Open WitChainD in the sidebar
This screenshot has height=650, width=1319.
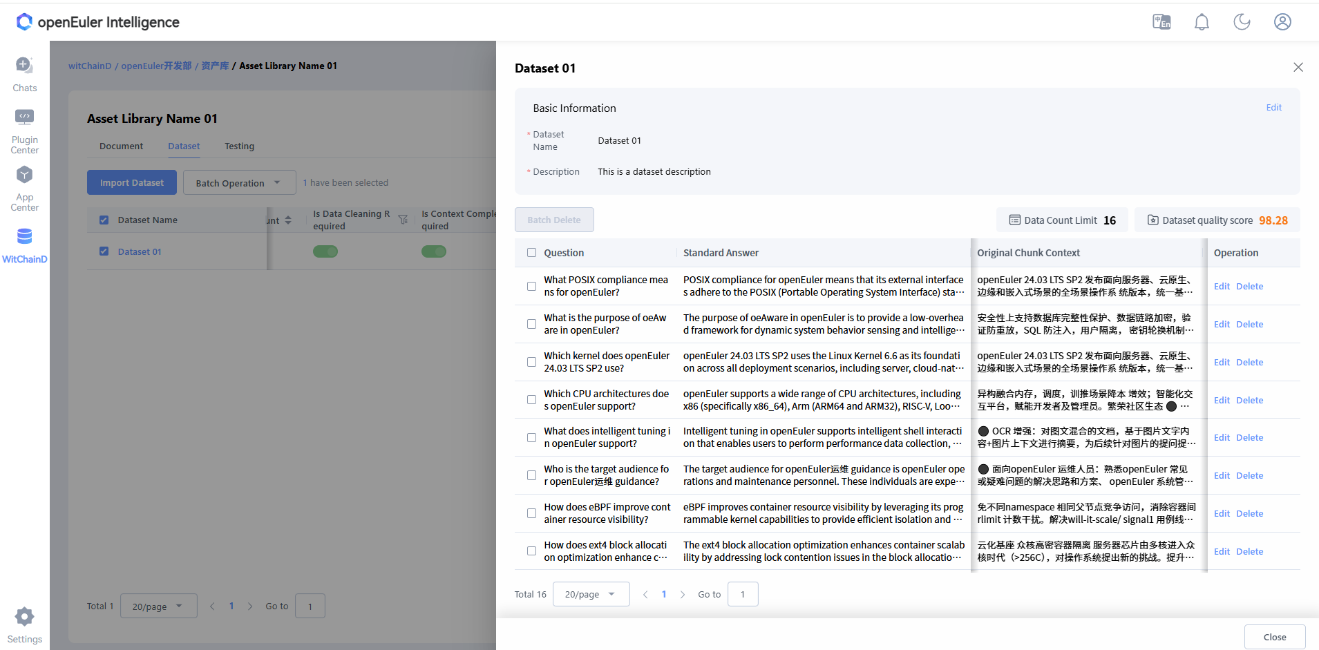point(25,246)
